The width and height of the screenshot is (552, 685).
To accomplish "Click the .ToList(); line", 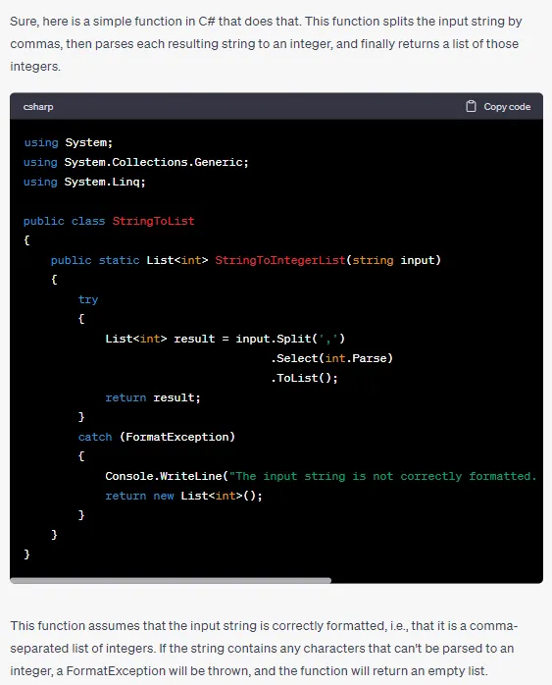I will (304, 378).
